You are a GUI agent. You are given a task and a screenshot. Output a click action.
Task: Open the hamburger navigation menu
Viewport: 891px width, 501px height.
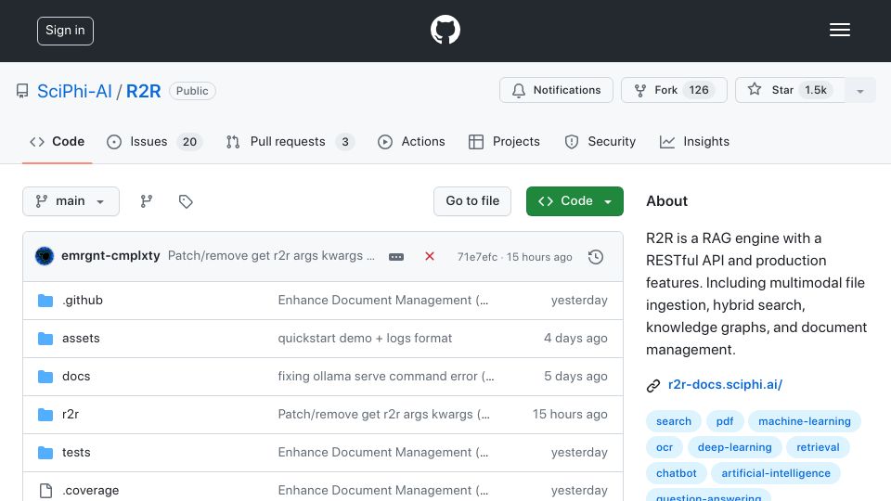(x=839, y=30)
